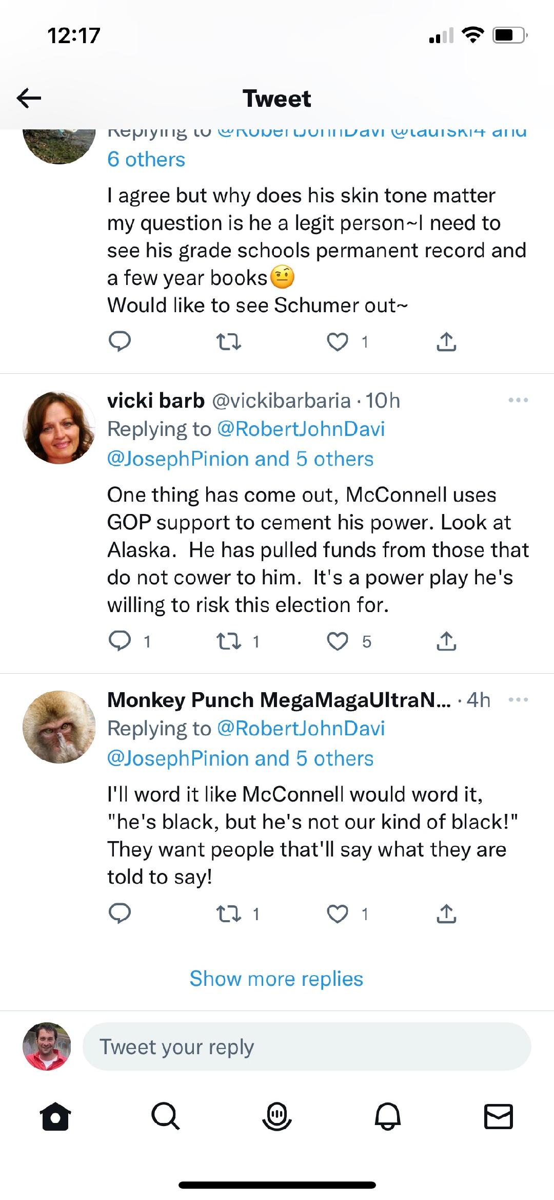Image resolution: width=554 pixels, height=1200 pixels.
Task: Like vicki barb's tweet
Action: click(338, 641)
